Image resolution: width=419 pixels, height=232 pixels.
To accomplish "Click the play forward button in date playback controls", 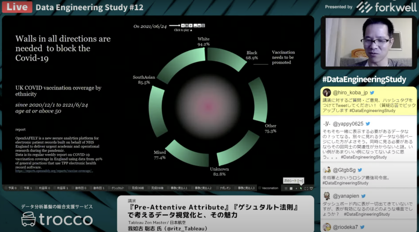I will tap(191, 25).
